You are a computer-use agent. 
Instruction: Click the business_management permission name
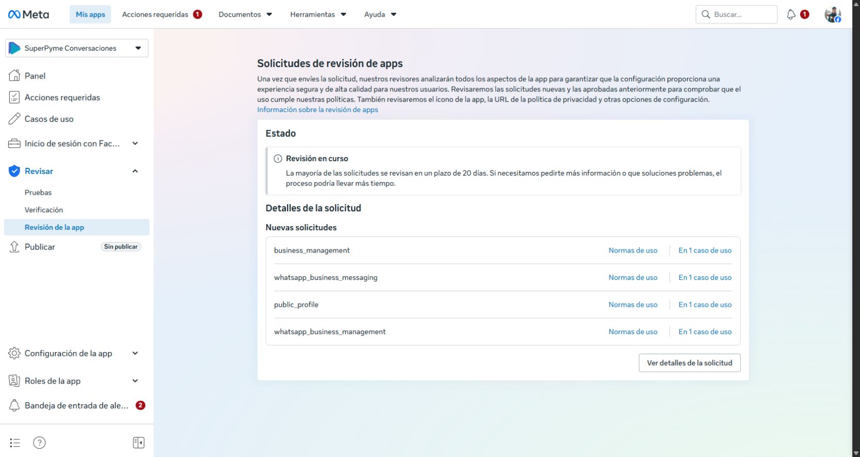click(x=312, y=250)
